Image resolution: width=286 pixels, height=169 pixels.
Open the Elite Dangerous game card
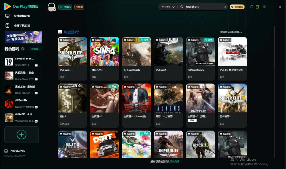pos(72,144)
